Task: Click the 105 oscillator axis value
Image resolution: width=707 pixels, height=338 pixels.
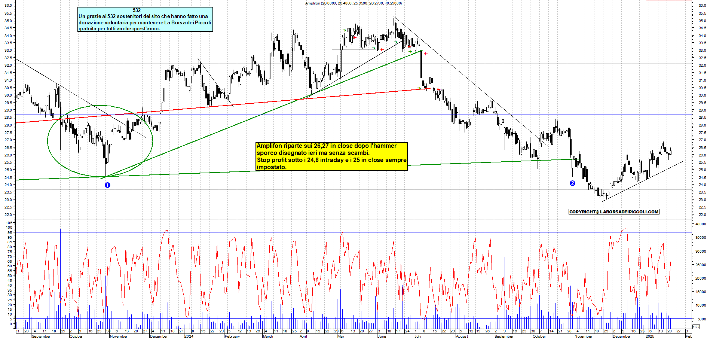Action: (9, 222)
